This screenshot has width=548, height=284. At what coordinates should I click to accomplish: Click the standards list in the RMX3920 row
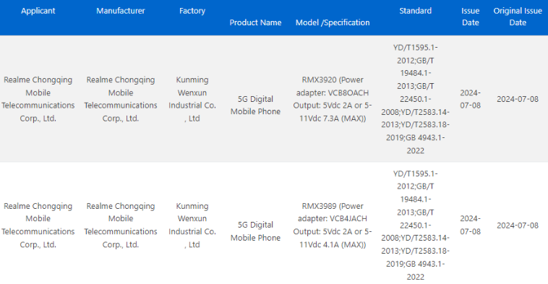(415, 99)
